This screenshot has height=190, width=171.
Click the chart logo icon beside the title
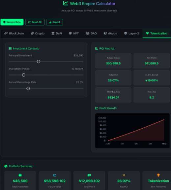pos(66,3)
